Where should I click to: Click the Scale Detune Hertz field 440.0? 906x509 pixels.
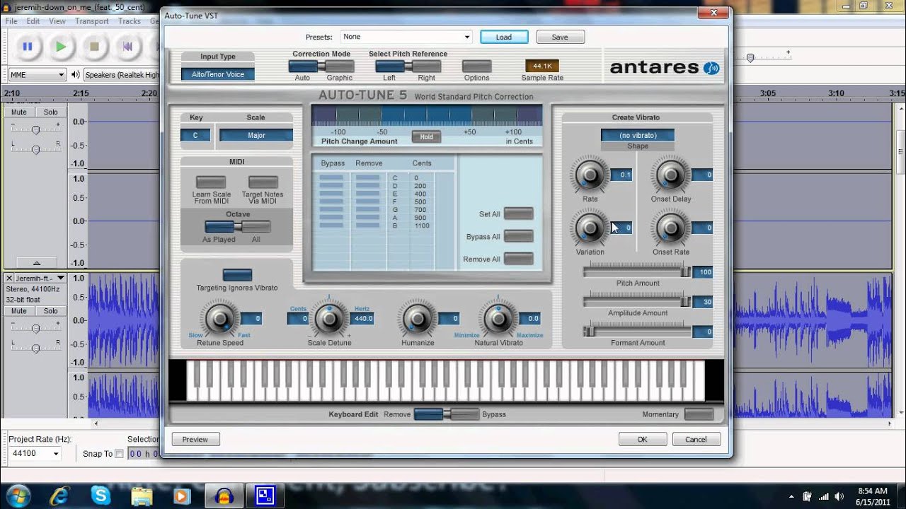click(363, 319)
